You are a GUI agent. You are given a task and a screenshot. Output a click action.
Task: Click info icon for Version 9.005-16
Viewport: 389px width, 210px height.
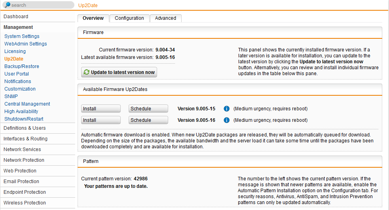(x=227, y=120)
